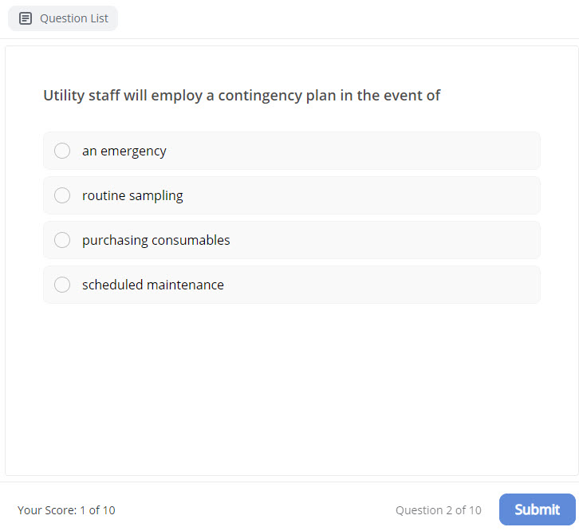The image size is (579, 531).
Task: Click the "Question 2 of 10" counter
Action: (439, 510)
